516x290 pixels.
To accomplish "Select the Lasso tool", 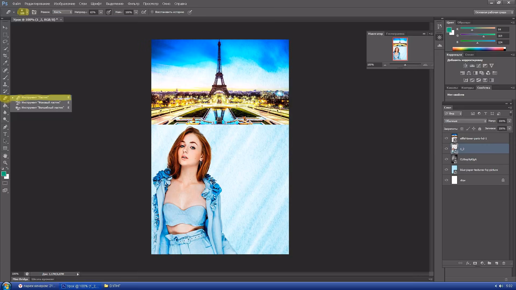I will (x=5, y=42).
